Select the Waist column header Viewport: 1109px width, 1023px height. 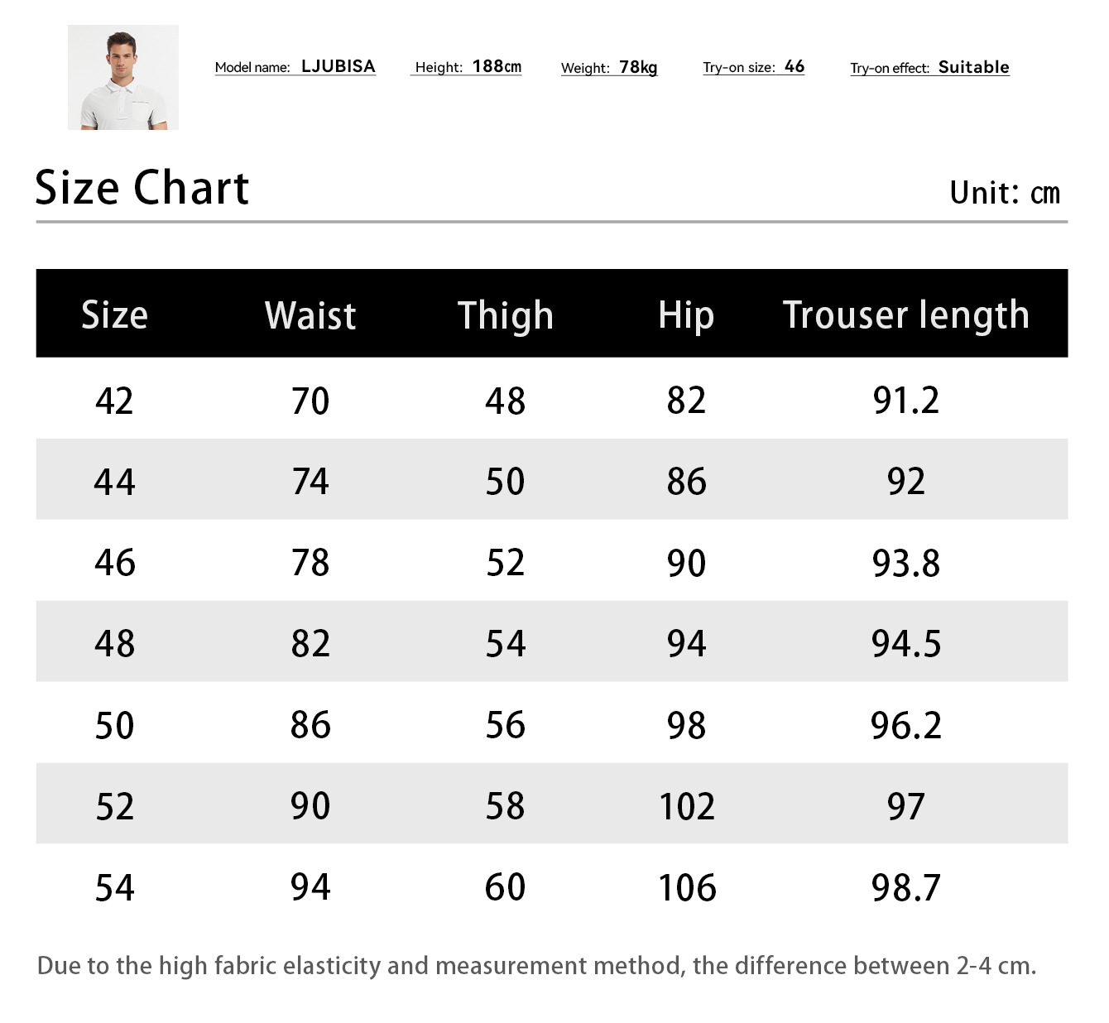310,315
